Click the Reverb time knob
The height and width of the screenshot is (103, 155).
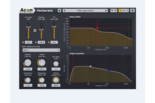[28, 63]
